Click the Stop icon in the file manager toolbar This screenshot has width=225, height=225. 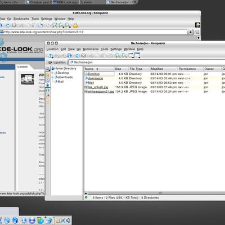tap(84, 56)
